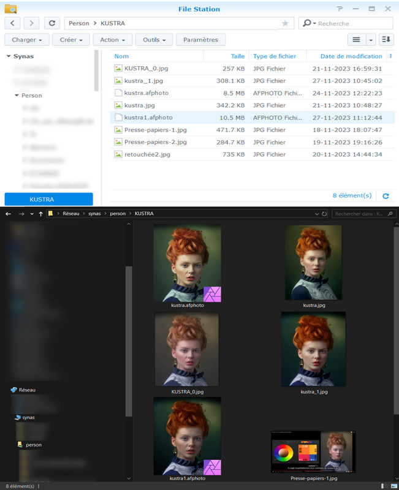Go back in File Station navigation
Viewport: 399px width, 490px height.
[12, 23]
